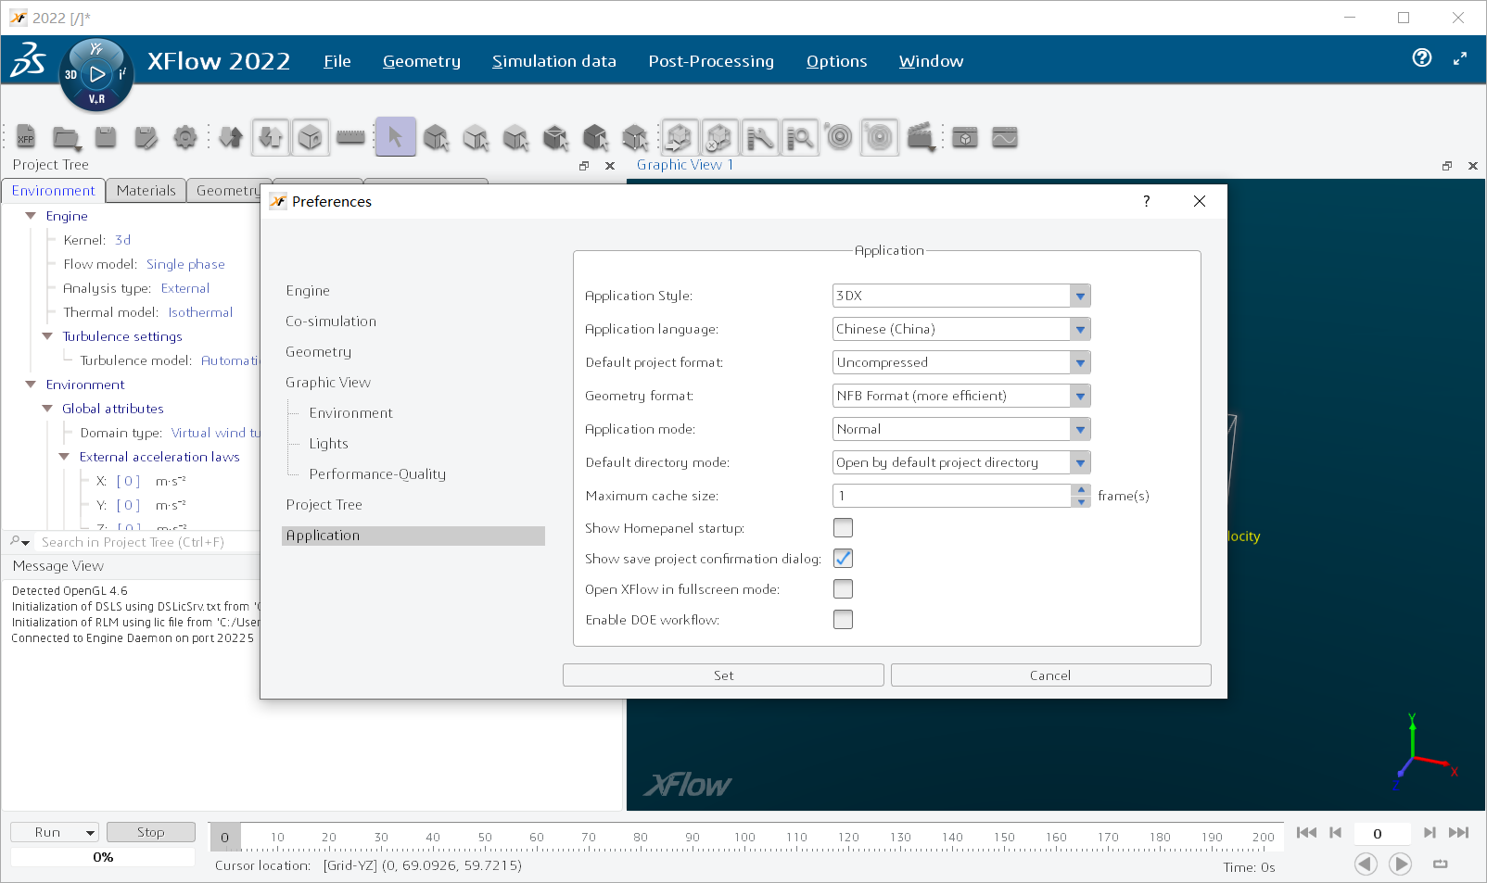Image resolution: width=1487 pixels, height=883 pixels.
Task: Select the arrow pointer selection tool
Action: point(396,137)
